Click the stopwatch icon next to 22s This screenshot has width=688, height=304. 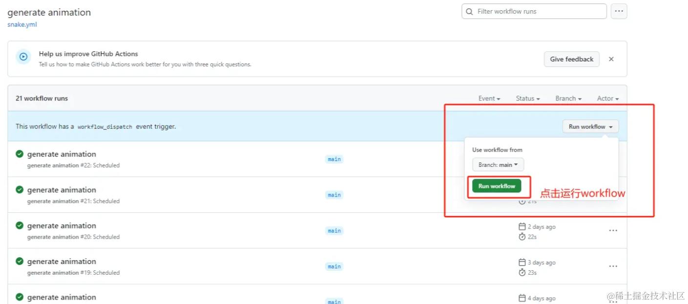pyautogui.click(x=522, y=236)
